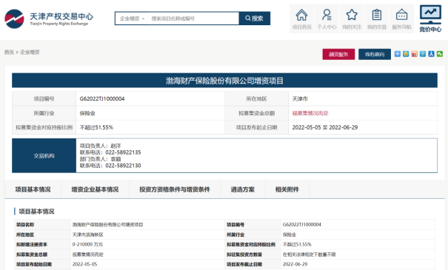Image resolution: width=448 pixels, height=270 pixels.
Task: Open 我的交易 clipboard icon
Action: click(377, 18)
